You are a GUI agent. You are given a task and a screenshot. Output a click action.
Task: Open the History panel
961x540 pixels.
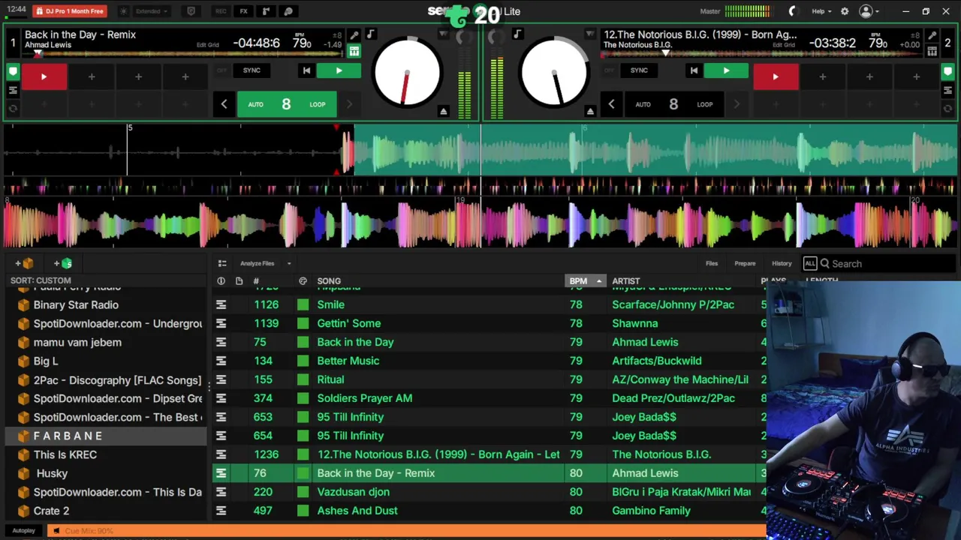(782, 263)
